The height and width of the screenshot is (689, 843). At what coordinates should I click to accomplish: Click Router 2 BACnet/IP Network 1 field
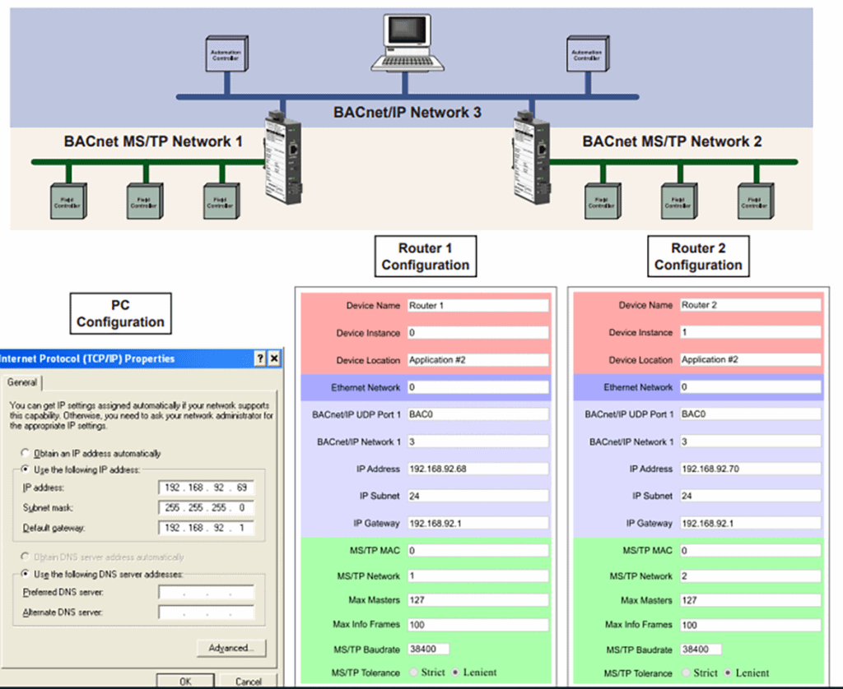point(751,442)
